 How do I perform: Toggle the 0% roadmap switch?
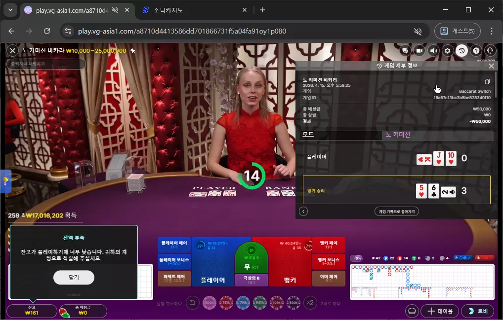click(357, 258)
